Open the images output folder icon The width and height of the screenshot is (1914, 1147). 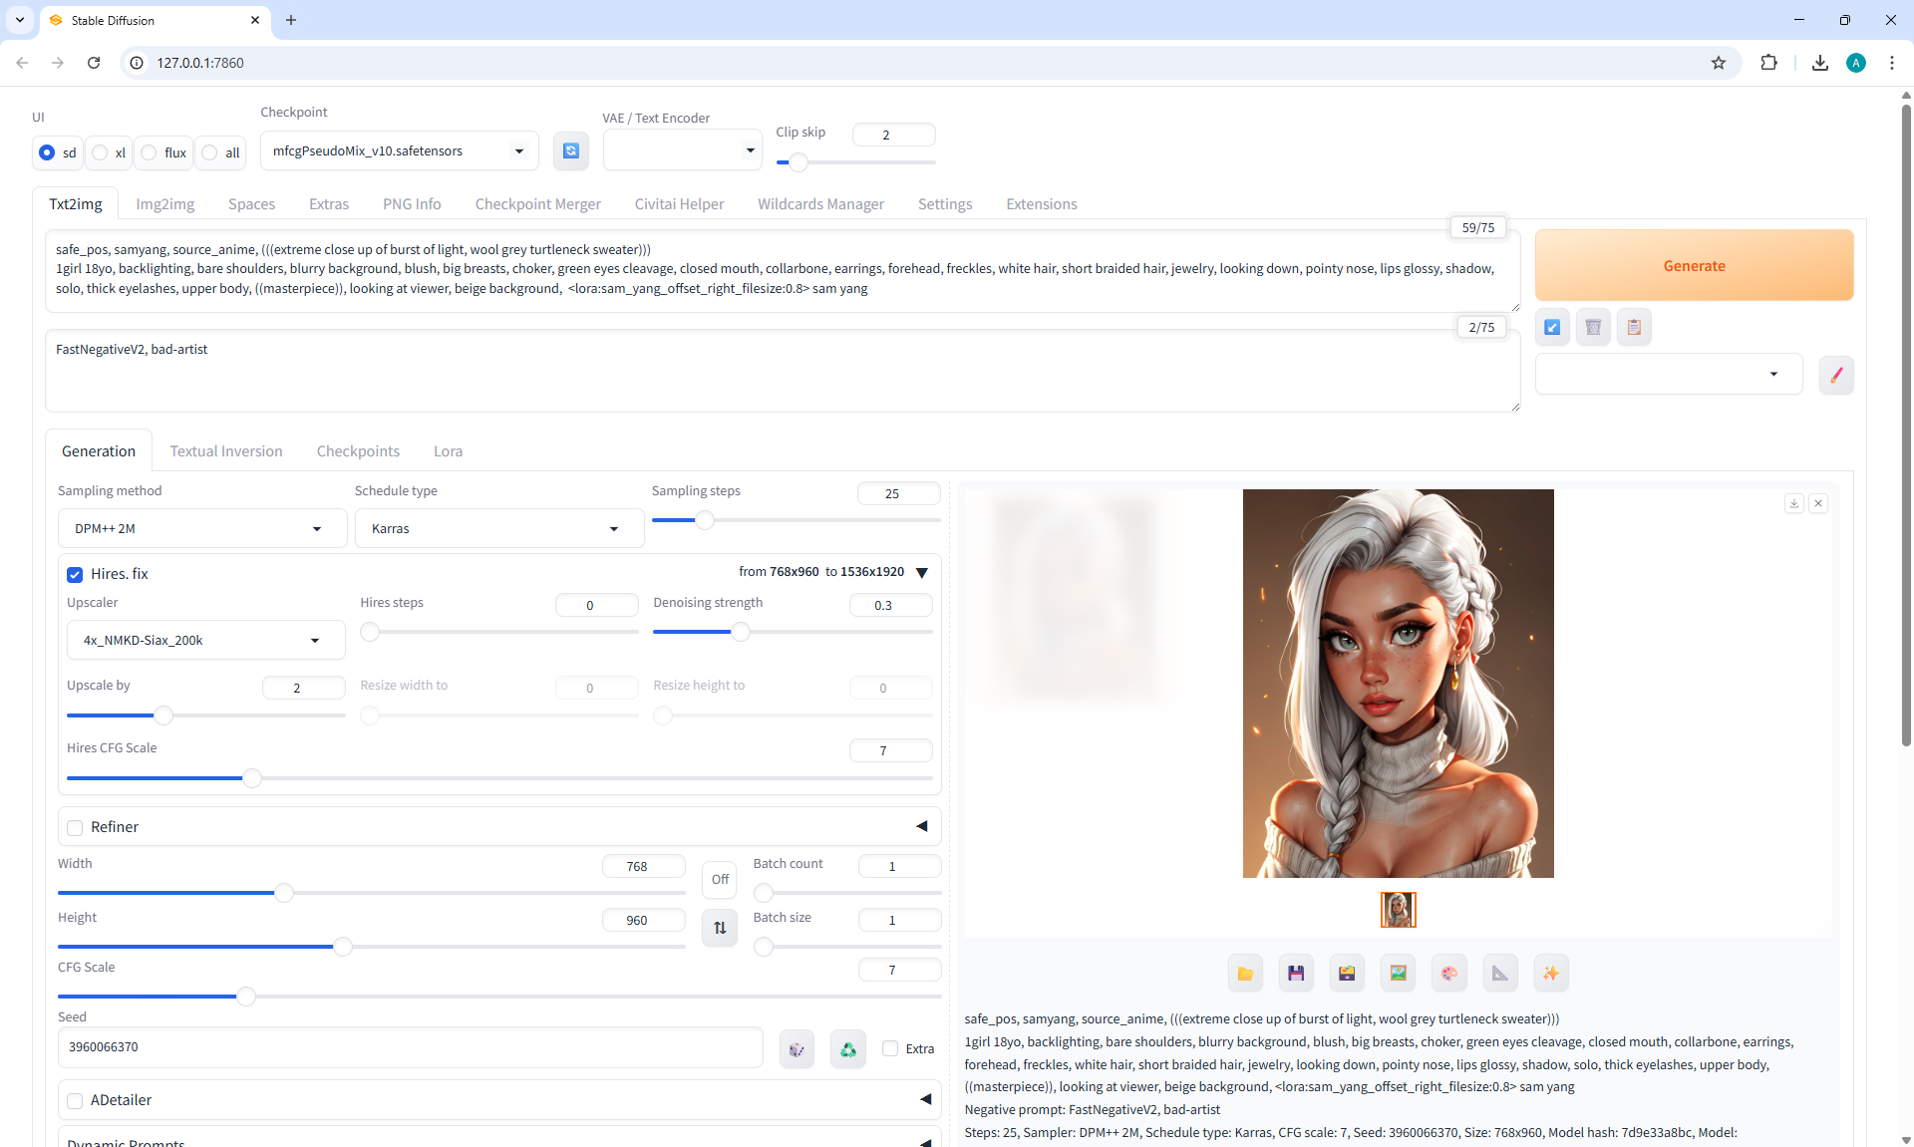1245,974
